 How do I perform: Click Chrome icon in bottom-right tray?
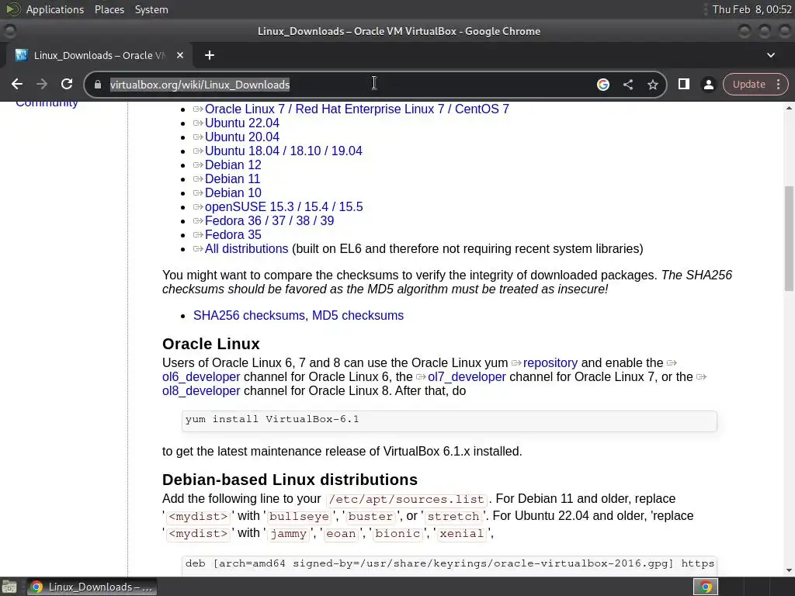point(705,587)
